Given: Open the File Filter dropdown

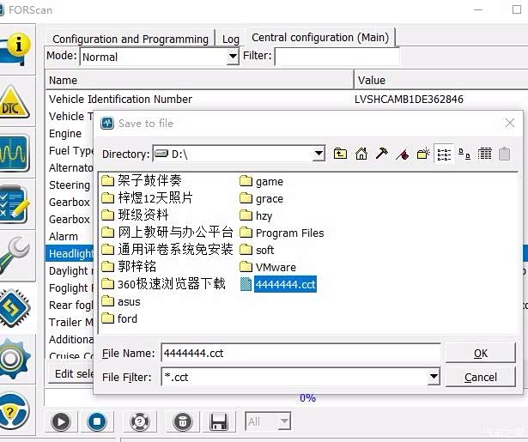Looking at the screenshot, I should pyautogui.click(x=434, y=377).
